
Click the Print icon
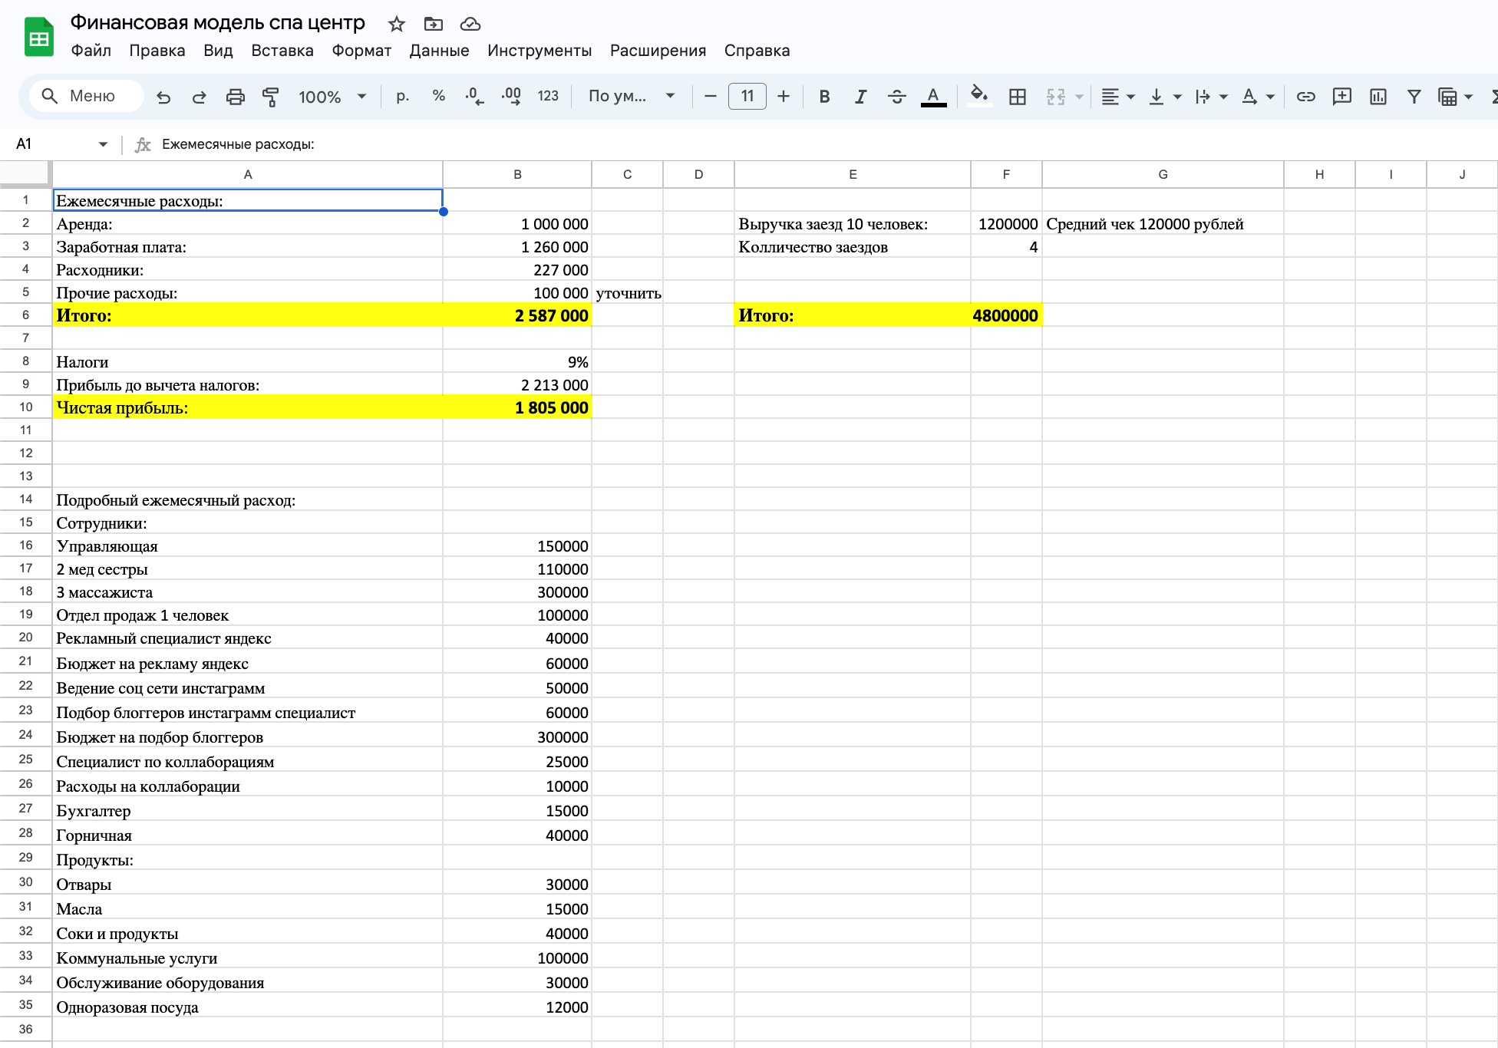(x=235, y=97)
